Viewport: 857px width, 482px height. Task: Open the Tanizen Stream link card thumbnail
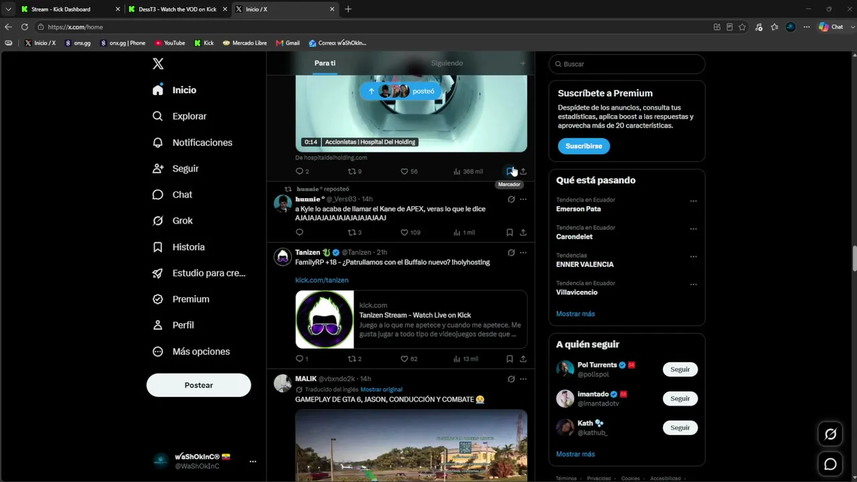coord(325,319)
